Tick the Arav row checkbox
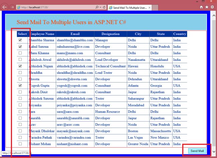This screenshot has height=158, width=217. [20, 124]
